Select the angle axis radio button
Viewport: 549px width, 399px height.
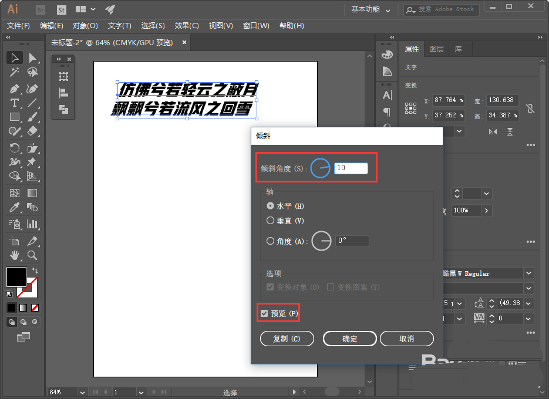pyautogui.click(x=270, y=241)
